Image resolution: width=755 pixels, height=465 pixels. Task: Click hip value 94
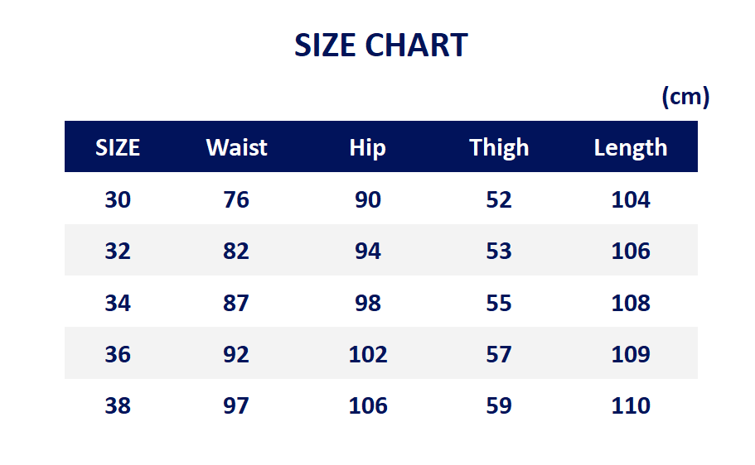click(368, 251)
